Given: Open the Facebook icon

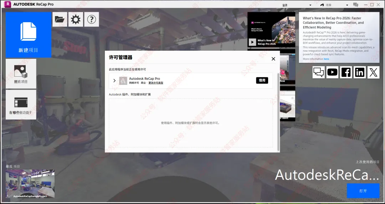Looking at the screenshot, I should [346, 72].
